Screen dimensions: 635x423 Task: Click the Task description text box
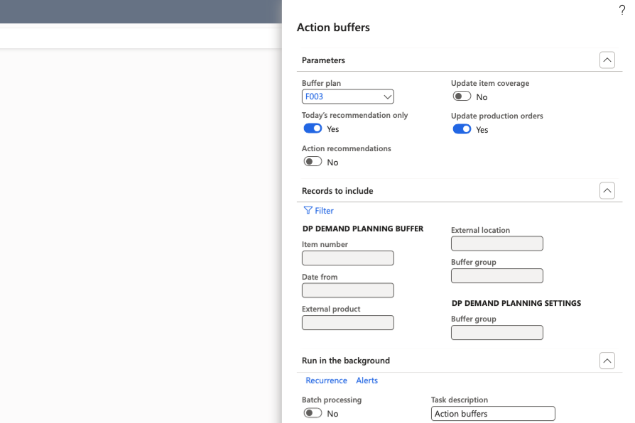[493, 414]
